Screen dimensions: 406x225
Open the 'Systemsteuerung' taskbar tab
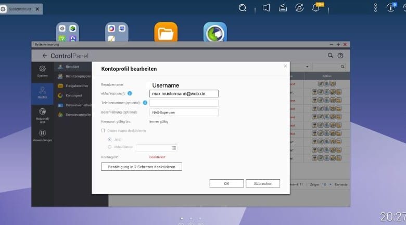tap(22, 9)
